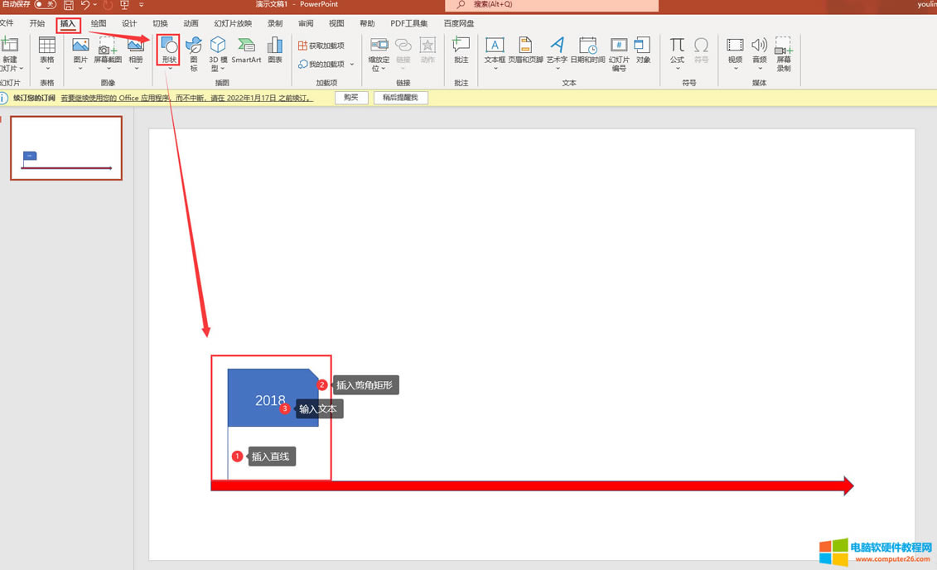
Task: Open Header and Footer (页眉和页脚)
Action: pos(524,51)
